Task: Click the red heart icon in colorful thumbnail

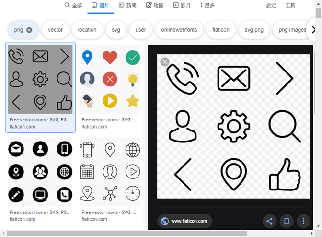Action: coord(110,58)
